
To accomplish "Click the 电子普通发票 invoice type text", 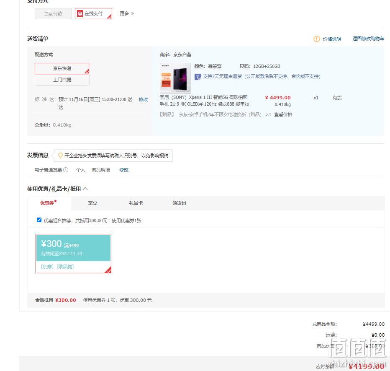I will 48,170.
